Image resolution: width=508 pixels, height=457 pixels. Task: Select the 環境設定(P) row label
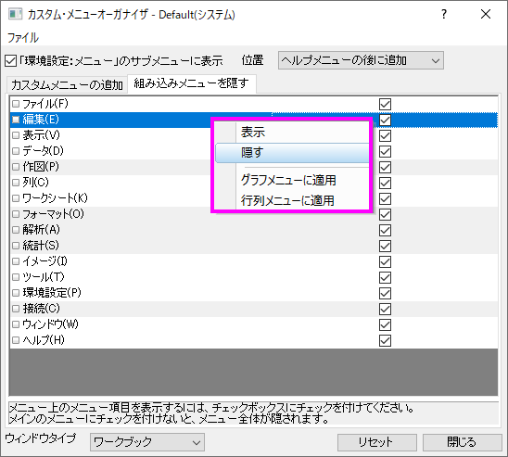click(x=52, y=293)
